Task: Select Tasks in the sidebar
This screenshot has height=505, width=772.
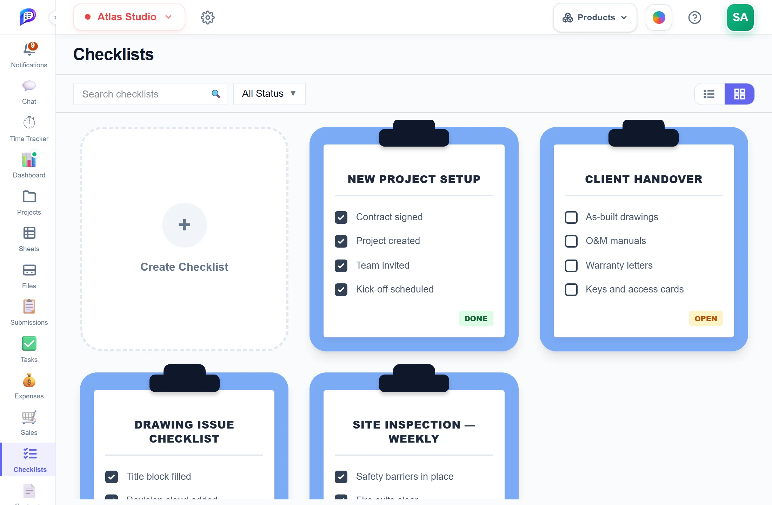Action: pos(29,349)
